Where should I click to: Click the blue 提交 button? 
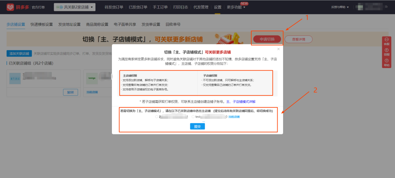tap(197, 126)
